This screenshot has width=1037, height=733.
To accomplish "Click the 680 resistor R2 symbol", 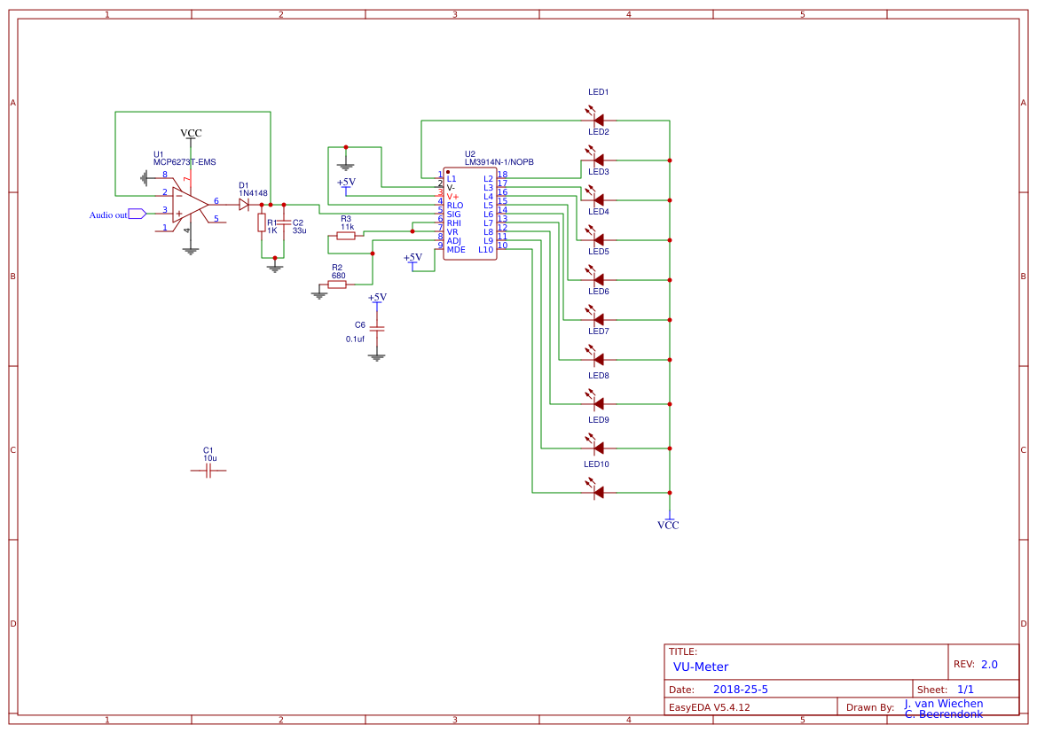I will coord(338,284).
